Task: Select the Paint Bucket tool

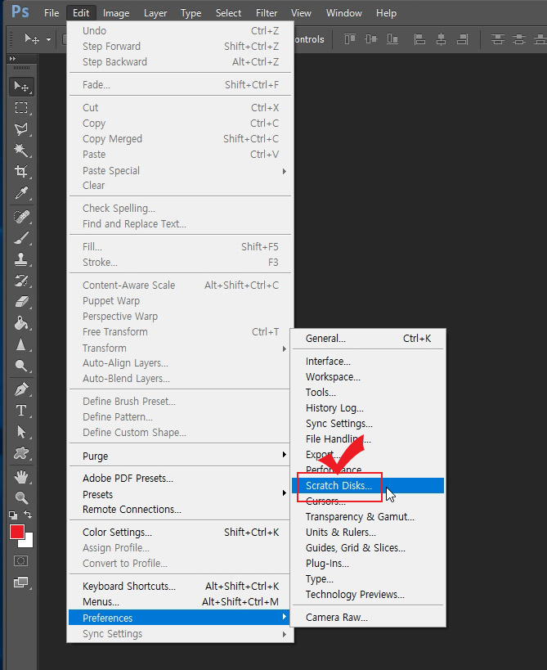Action: point(21,323)
